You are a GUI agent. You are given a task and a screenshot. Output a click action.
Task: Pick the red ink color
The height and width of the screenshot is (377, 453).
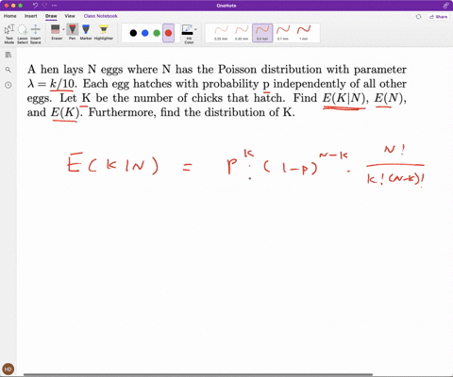(168, 33)
